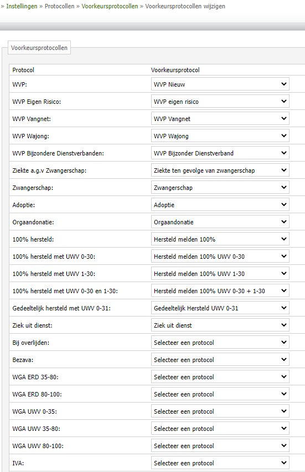
Task: Expand the IVA protocol dropdown
Action: 220,463
